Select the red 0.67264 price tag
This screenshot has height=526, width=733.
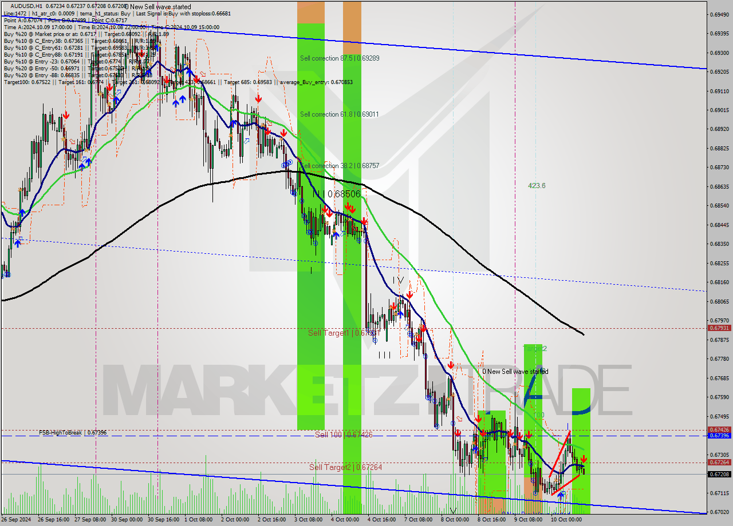(719, 463)
